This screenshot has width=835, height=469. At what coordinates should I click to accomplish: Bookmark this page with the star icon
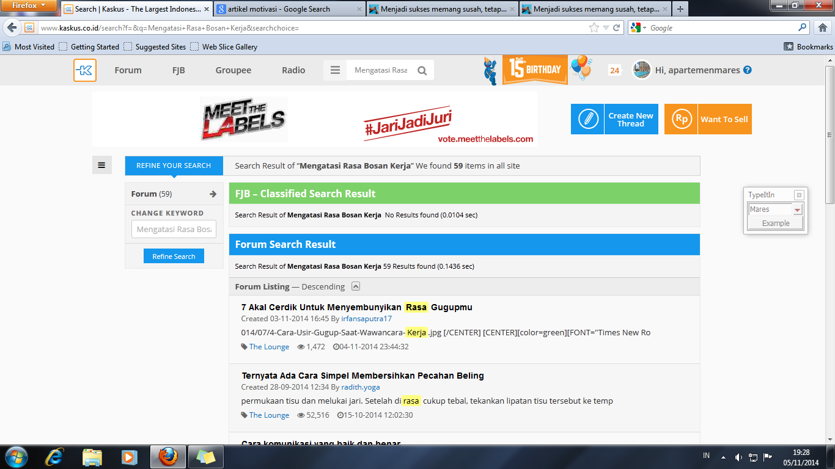(x=594, y=27)
